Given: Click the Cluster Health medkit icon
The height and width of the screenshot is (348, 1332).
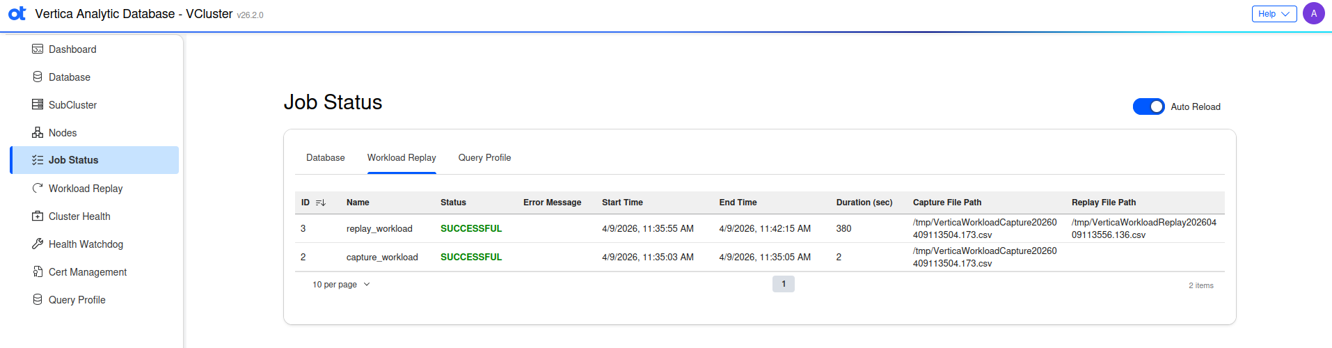Looking at the screenshot, I should (38, 216).
